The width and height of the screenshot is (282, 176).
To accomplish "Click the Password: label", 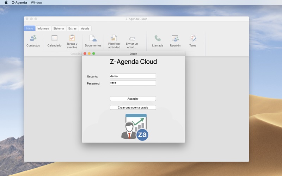I will tap(93, 83).
